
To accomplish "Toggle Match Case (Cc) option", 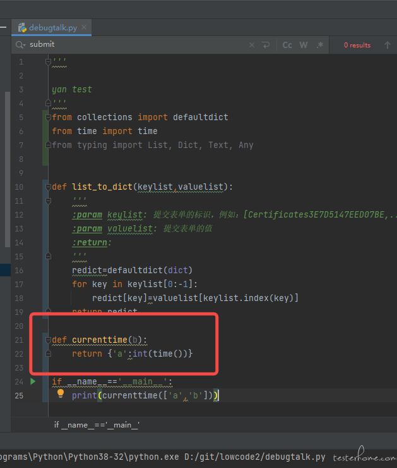I will click(287, 45).
